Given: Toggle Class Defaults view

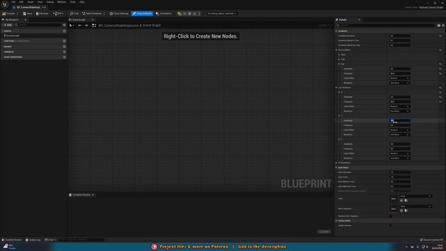Looking at the screenshot, I should pyautogui.click(x=142, y=13).
